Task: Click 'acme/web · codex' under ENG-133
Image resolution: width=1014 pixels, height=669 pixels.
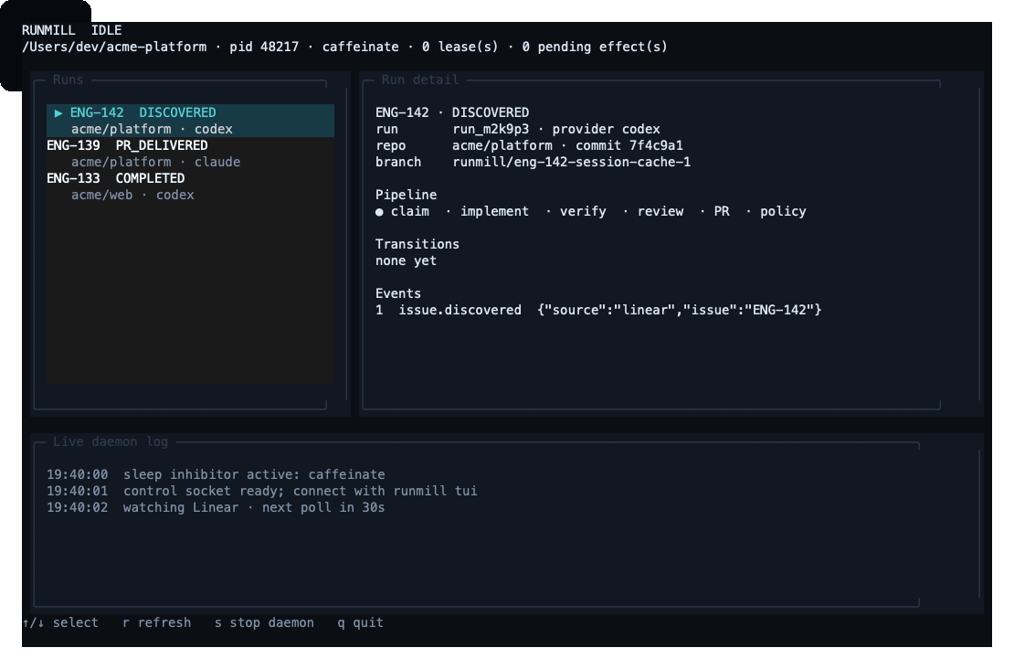Action: (132, 196)
